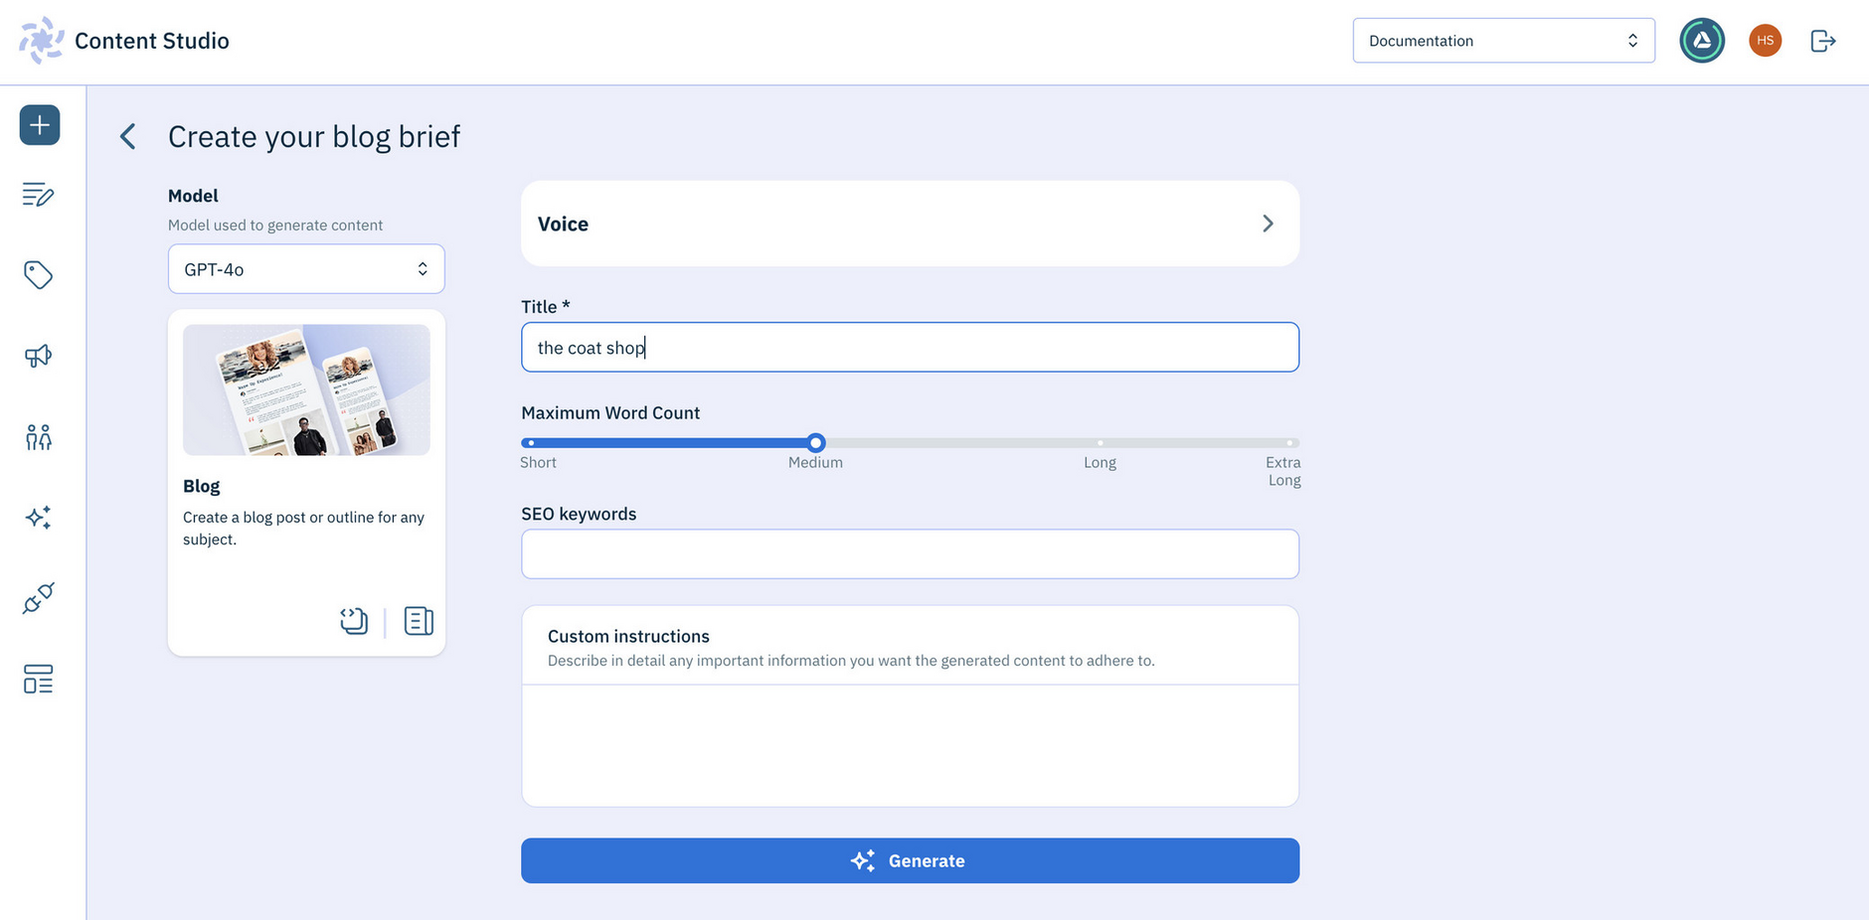The height and width of the screenshot is (920, 1869).
Task: Open the GPT-4o model dropdown
Action: (x=306, y=269)
